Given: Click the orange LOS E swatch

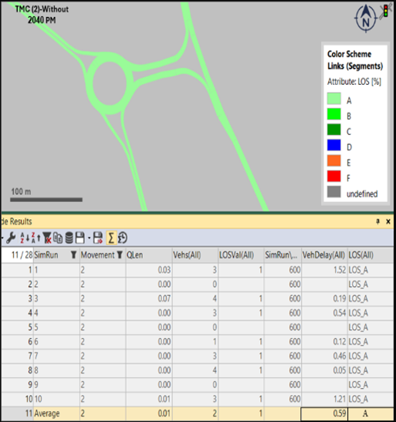Looking at the screenshot, I should pyautogui.click(x=333, y=160).
